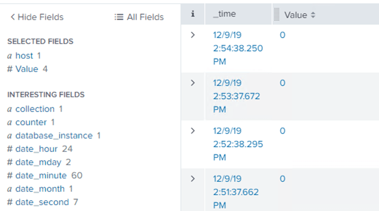
Task: Open the date_mday field
Action: (38, 162)
